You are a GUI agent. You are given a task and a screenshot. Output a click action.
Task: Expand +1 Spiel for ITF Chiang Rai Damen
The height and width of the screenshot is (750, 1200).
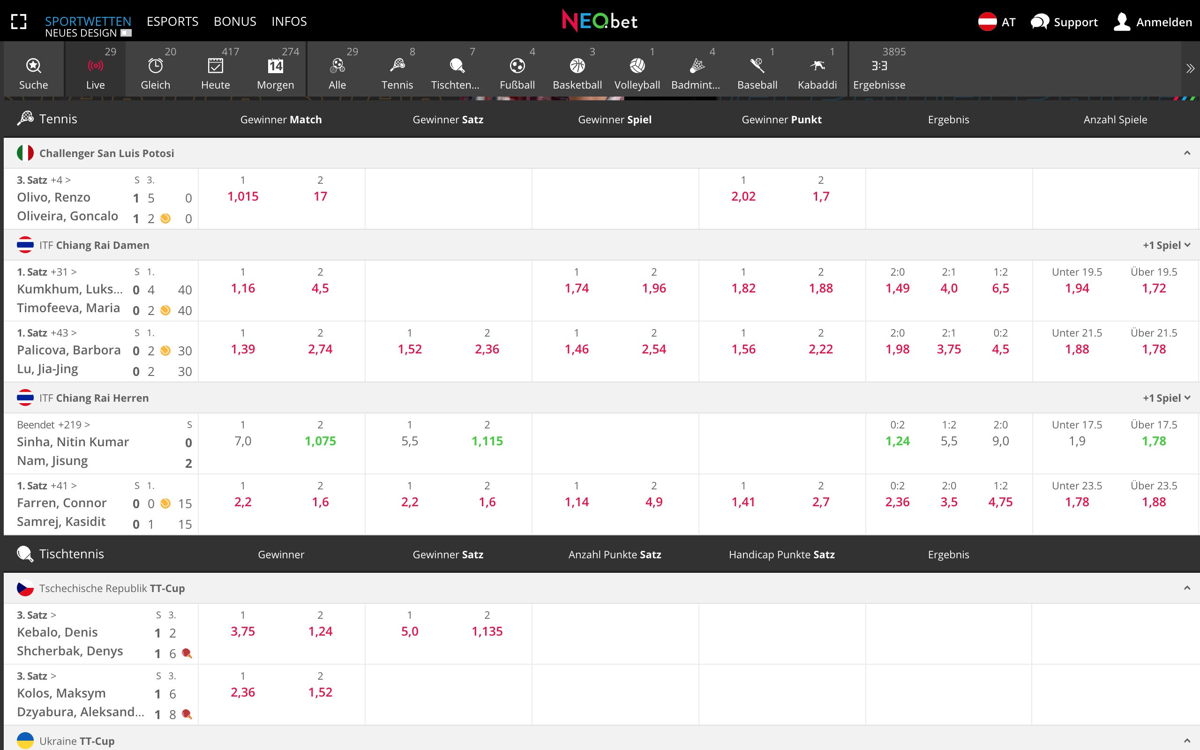[1166, 245]
